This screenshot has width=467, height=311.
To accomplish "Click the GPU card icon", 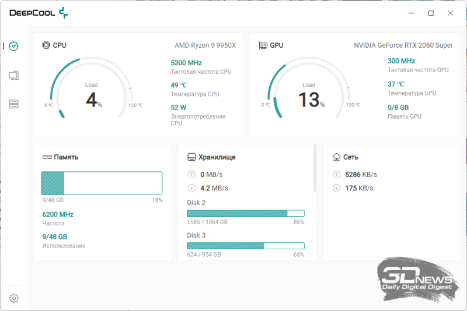I will pyautogui.click(x=263, y=45).
